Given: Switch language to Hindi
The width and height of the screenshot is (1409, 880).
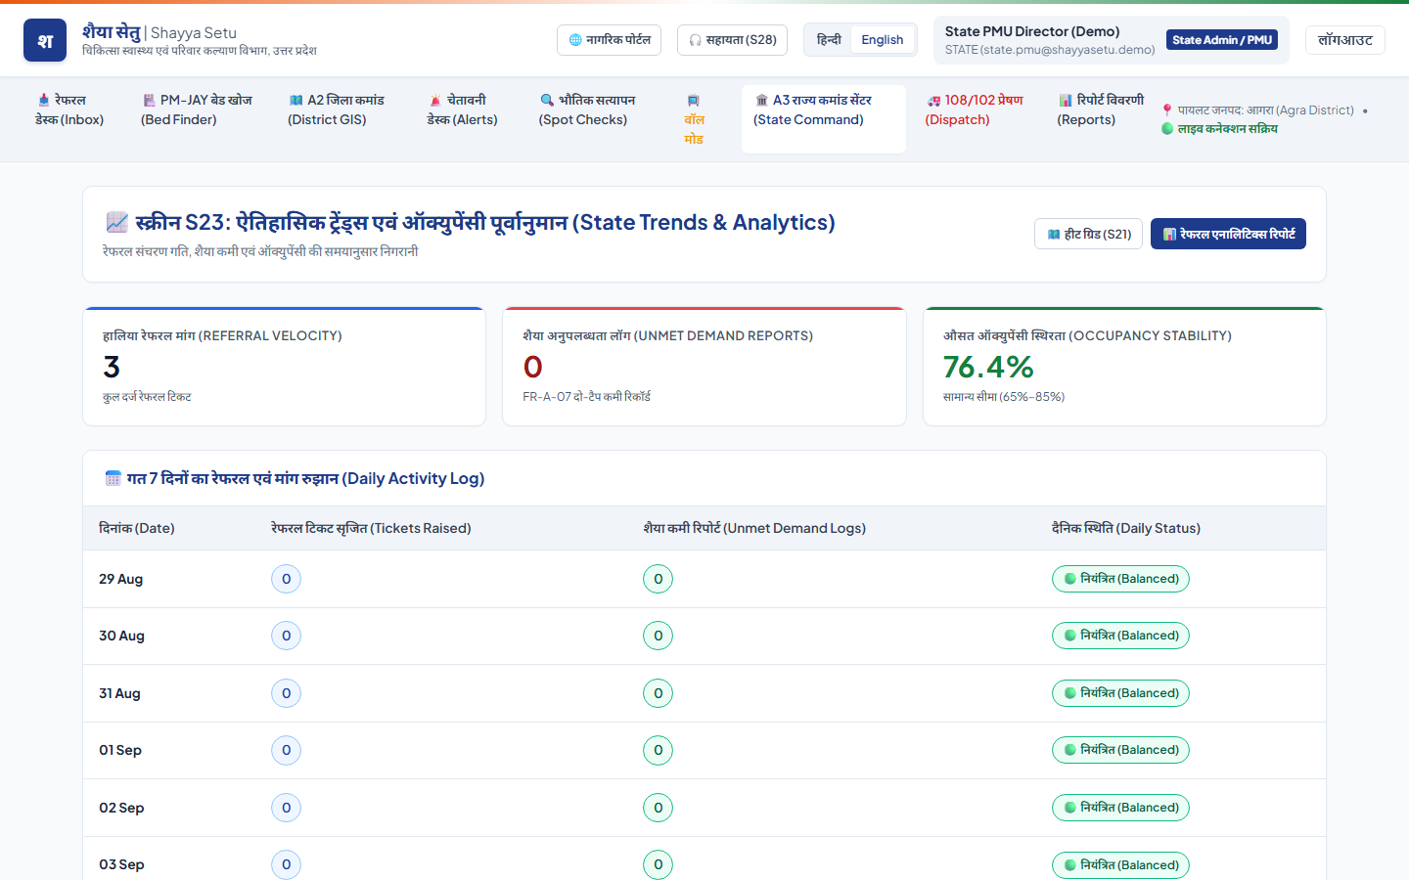Looking at the screenshot, I should 829,40.
